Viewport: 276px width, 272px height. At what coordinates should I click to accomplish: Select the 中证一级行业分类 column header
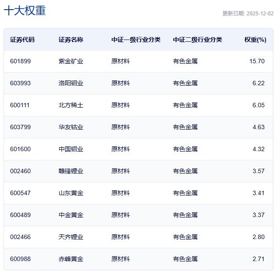(136, 40)
